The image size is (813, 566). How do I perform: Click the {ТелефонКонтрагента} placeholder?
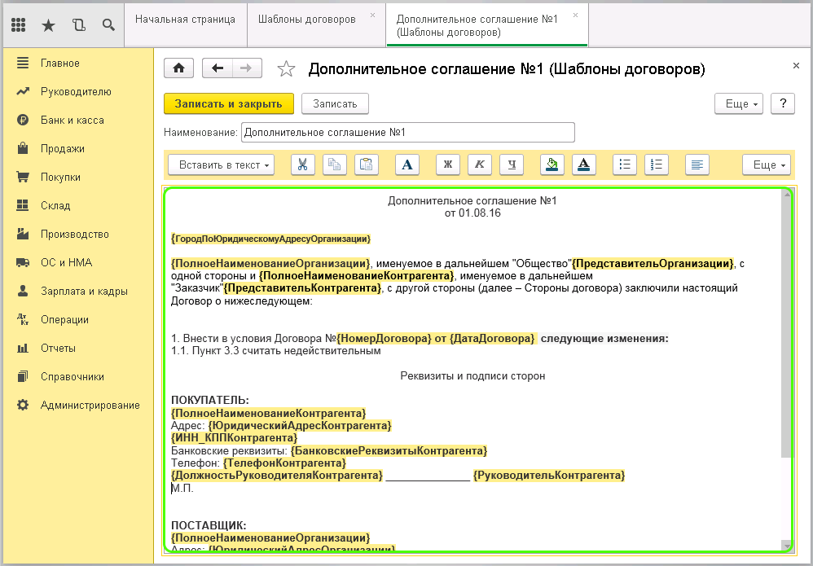(284, 463)
